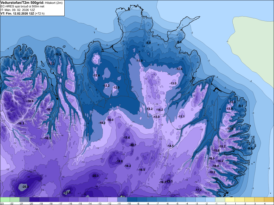The width and height of the screenshot is (274, 205).
Task: Click the -13.2 temperature value
Action: coord(149,109)
